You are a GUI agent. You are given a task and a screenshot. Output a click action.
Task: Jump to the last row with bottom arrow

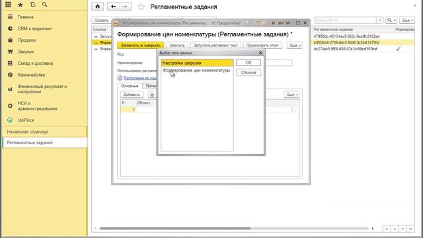pos(410,229)
